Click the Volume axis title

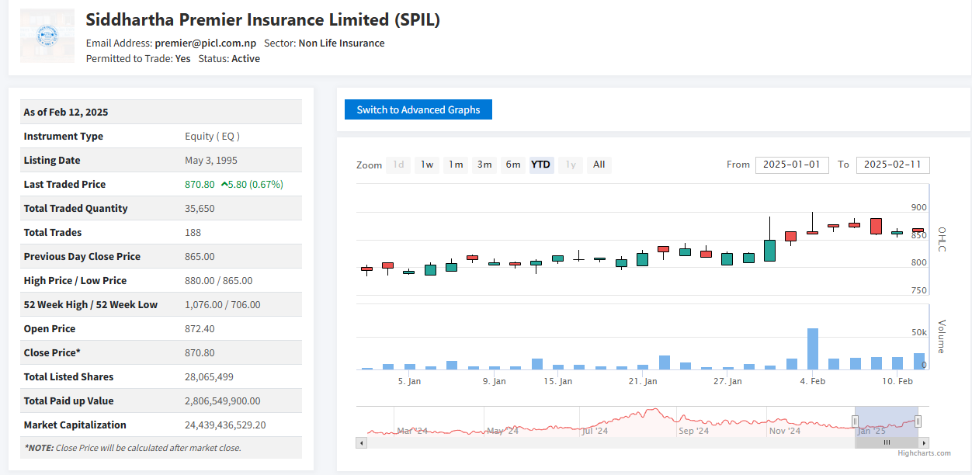pyautogui.click(x=942, y=336)
